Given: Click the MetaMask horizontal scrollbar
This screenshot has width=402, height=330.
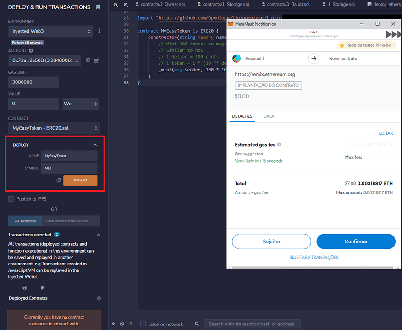Looking at the screenshot, I should (x=313, y=268).
